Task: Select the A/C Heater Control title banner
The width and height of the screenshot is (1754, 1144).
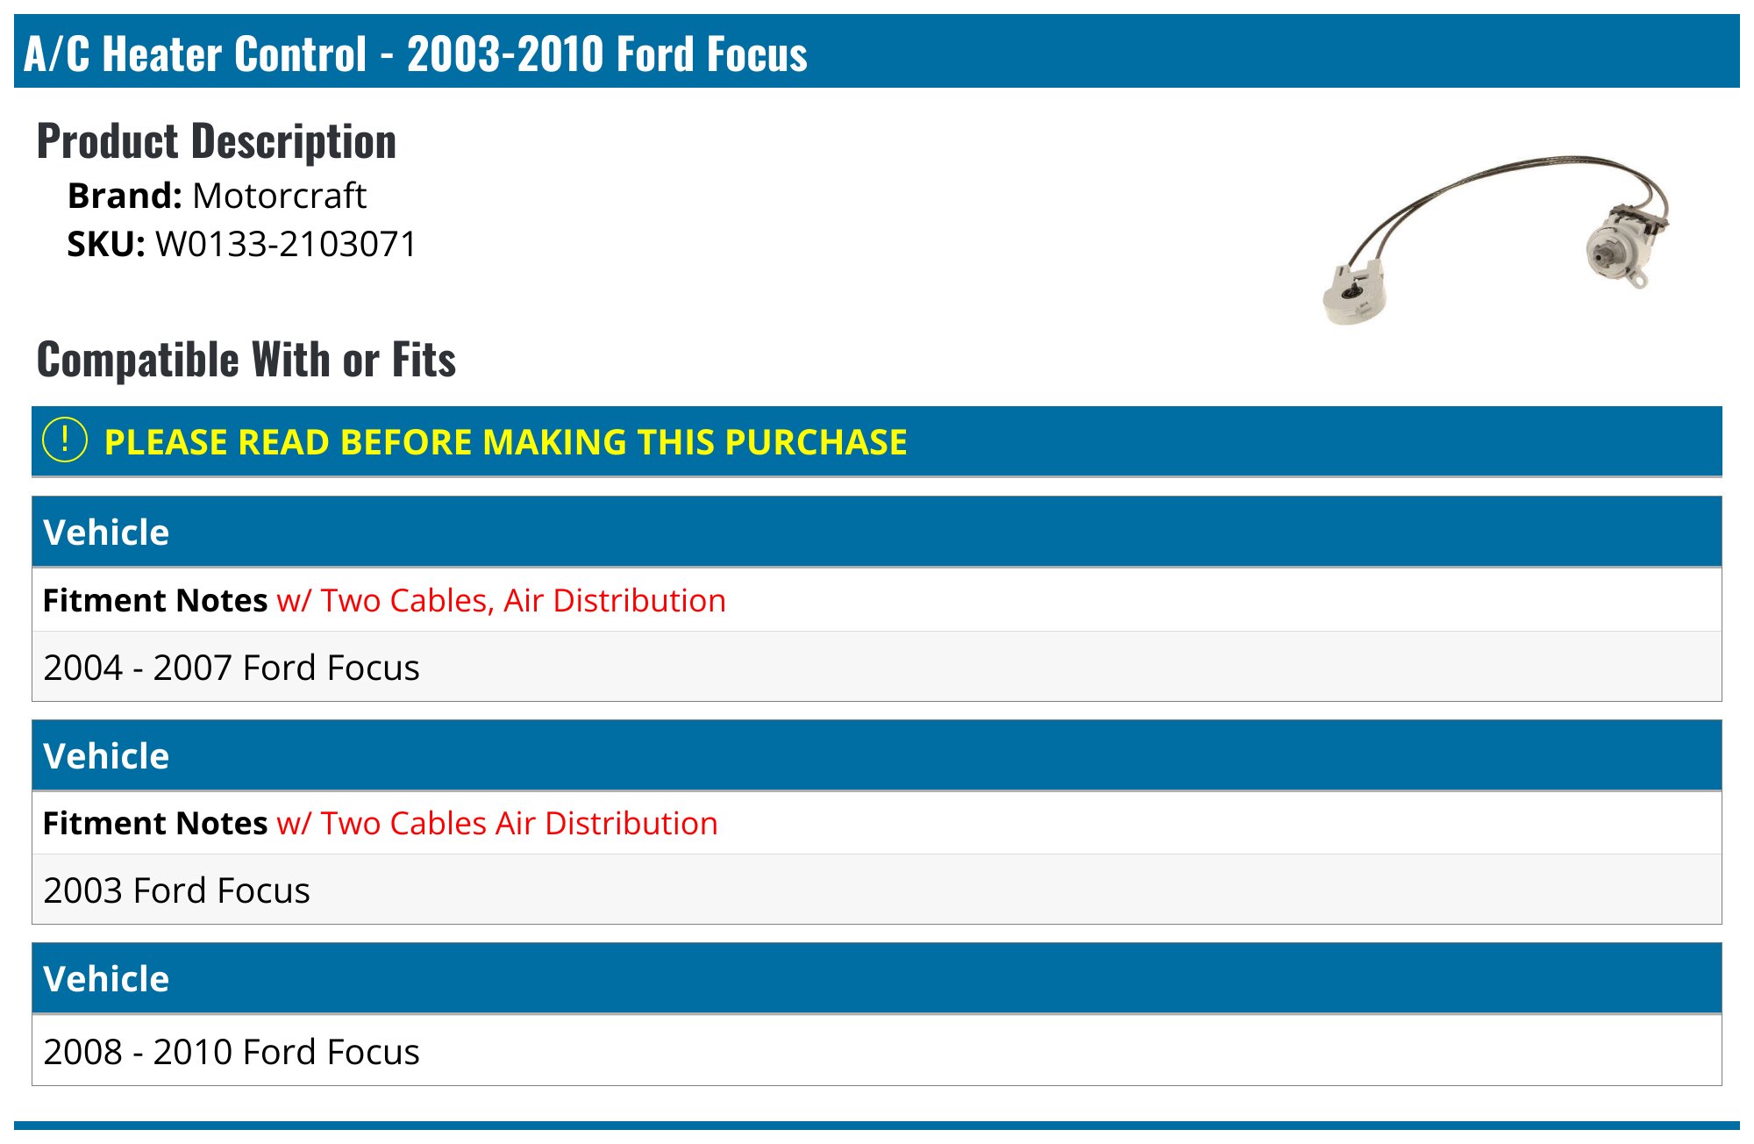Action: click(x=877, y=52)
